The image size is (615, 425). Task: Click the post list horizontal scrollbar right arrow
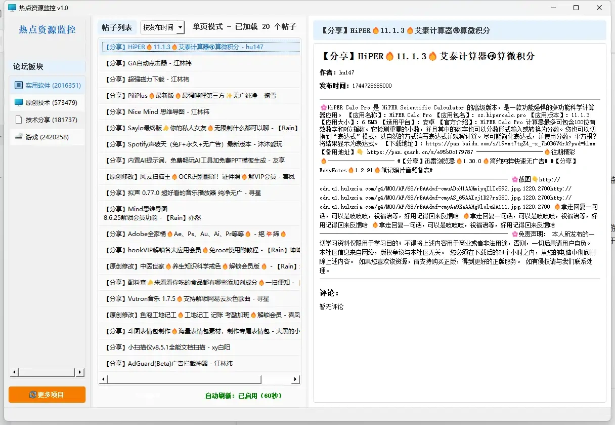tap(294, 378)
